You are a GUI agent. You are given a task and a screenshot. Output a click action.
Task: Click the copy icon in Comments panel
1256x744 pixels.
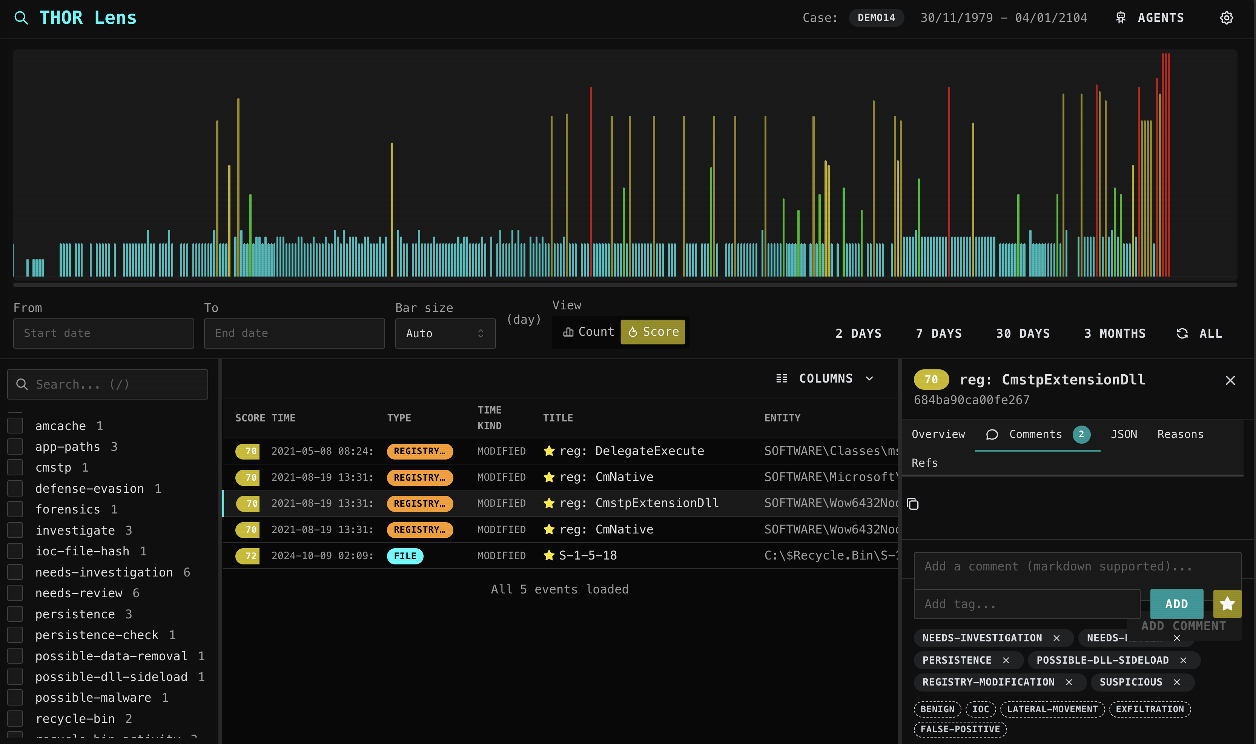tap(913, 504)
